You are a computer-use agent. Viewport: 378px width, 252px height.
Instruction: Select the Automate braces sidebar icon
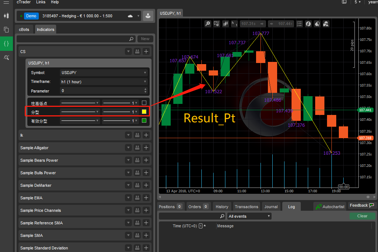(6, 43)
